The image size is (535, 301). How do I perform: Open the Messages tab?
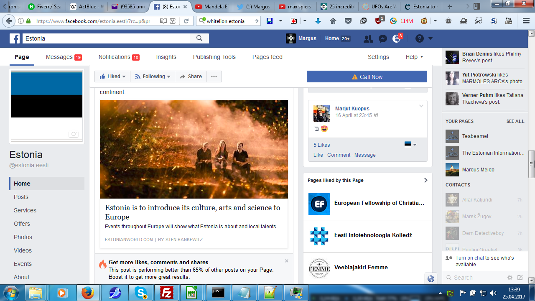pos(64,57)
